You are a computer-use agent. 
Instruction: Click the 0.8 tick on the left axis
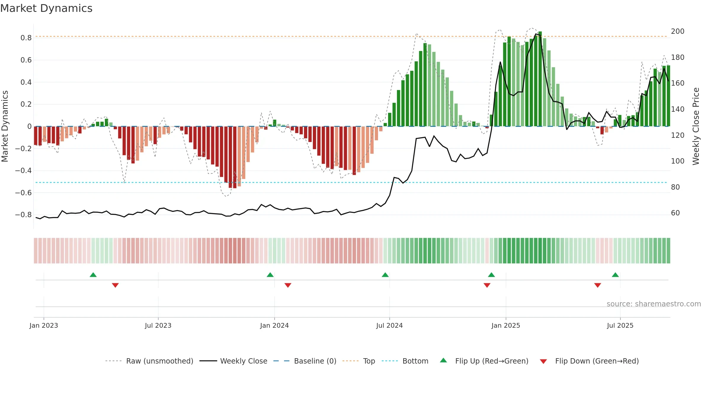coord(26,38)
